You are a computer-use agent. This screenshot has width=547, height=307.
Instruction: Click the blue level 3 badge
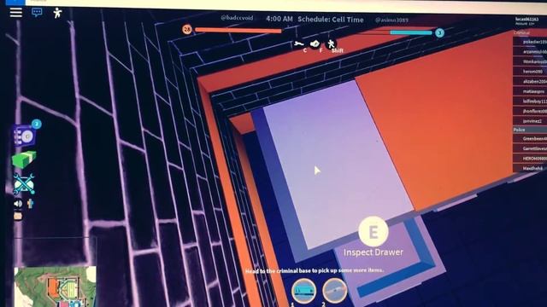pyautogui.click(x=439, y=33)
